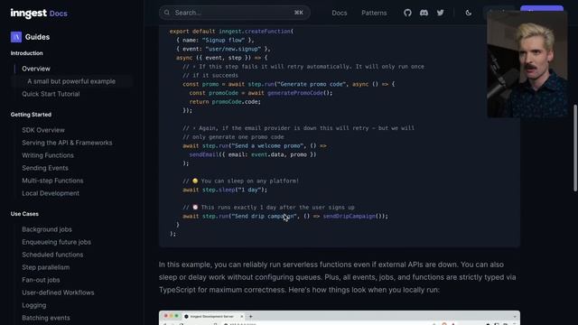The height and width of the screenshot is (325, 578).
Task: Open Background jobs use case
Action: pyautogui.click(x=47, y=229)
